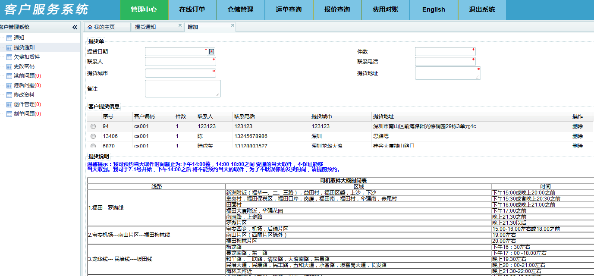Click the icon beside 退件管理
Screen dimensions: 594x276
(9, 104)
